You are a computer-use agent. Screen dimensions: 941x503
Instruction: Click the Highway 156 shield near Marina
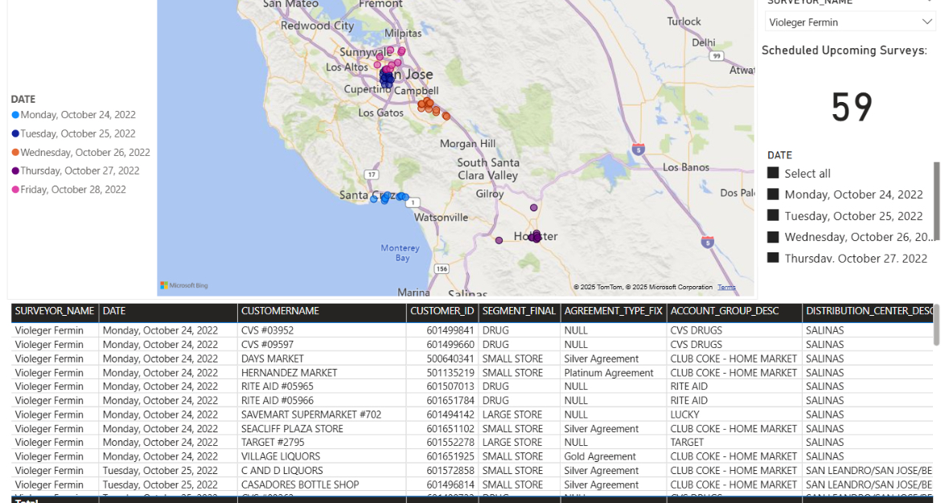coord(442,268)
